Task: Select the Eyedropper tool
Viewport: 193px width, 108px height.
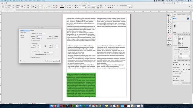Action: coord(171,30)
